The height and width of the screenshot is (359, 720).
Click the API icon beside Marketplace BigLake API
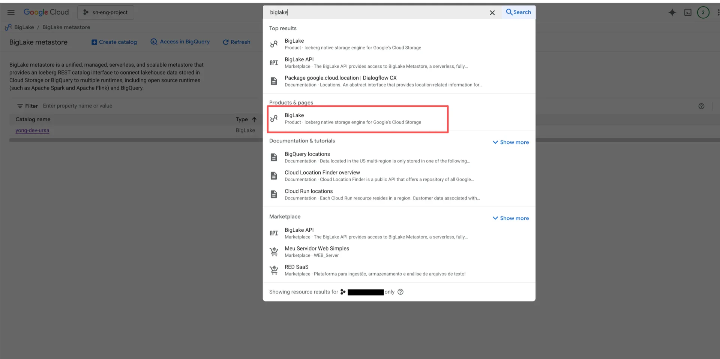point(274,233)
